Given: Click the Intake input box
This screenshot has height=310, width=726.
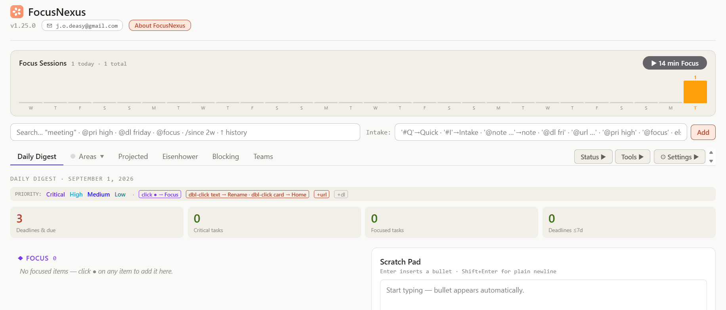Looking at the screenshot, I should point(541,132).
